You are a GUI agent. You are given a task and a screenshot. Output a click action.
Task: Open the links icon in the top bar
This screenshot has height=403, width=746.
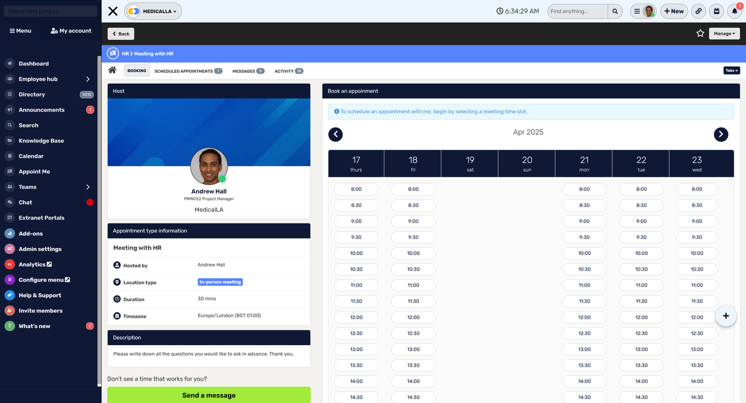(698, 11)
